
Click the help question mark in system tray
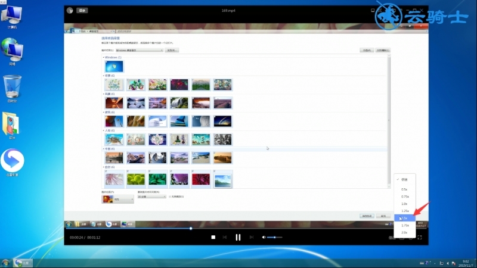[x=427, y=263]
